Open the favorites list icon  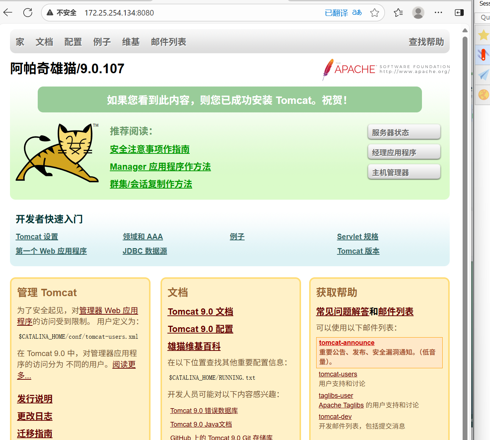pos(398,13)
